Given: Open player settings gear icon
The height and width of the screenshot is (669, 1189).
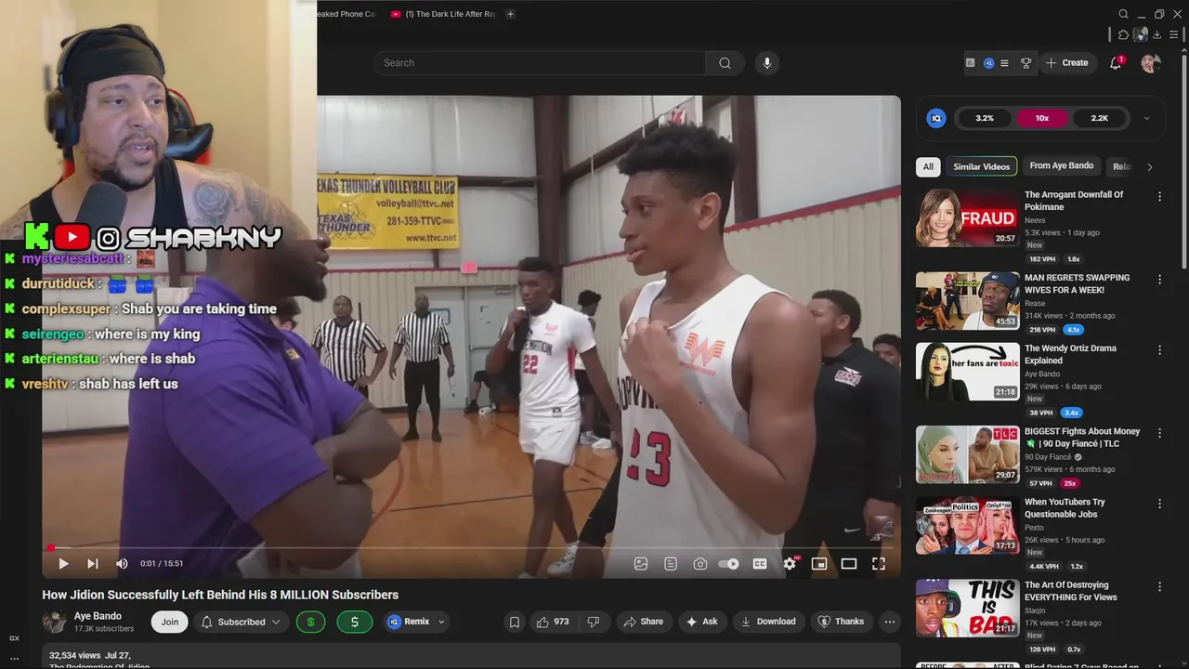Looking at the screenshot, I should (790, 563).
